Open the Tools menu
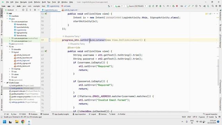This screenshot has width=222, height=125. [54, 2]
